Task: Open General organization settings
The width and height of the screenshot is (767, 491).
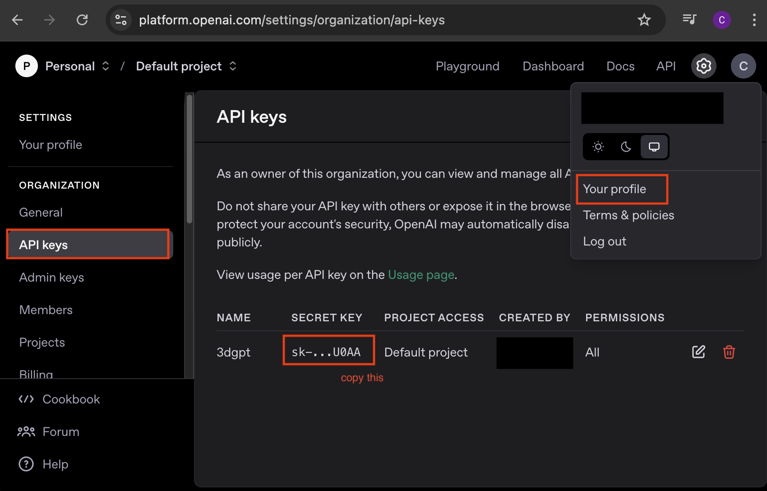Action: (41, 213)
